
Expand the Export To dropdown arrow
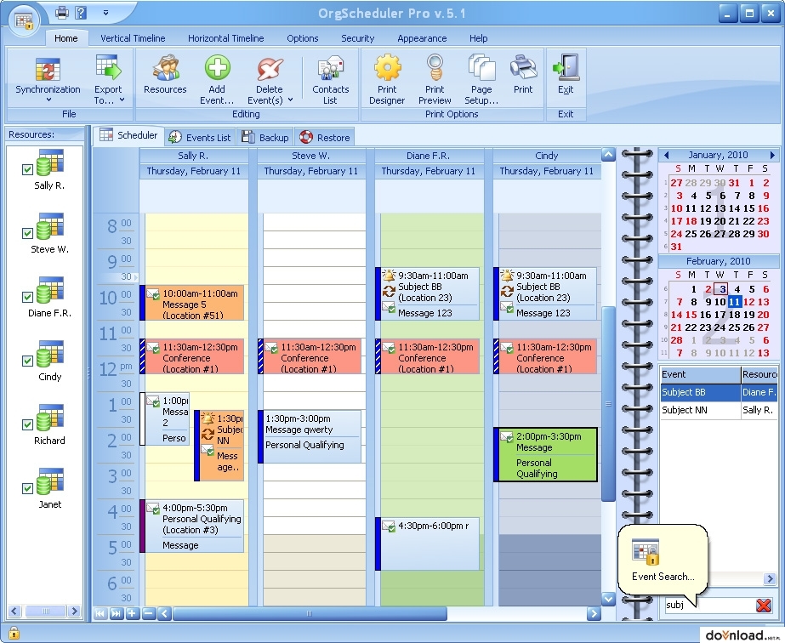122,100
